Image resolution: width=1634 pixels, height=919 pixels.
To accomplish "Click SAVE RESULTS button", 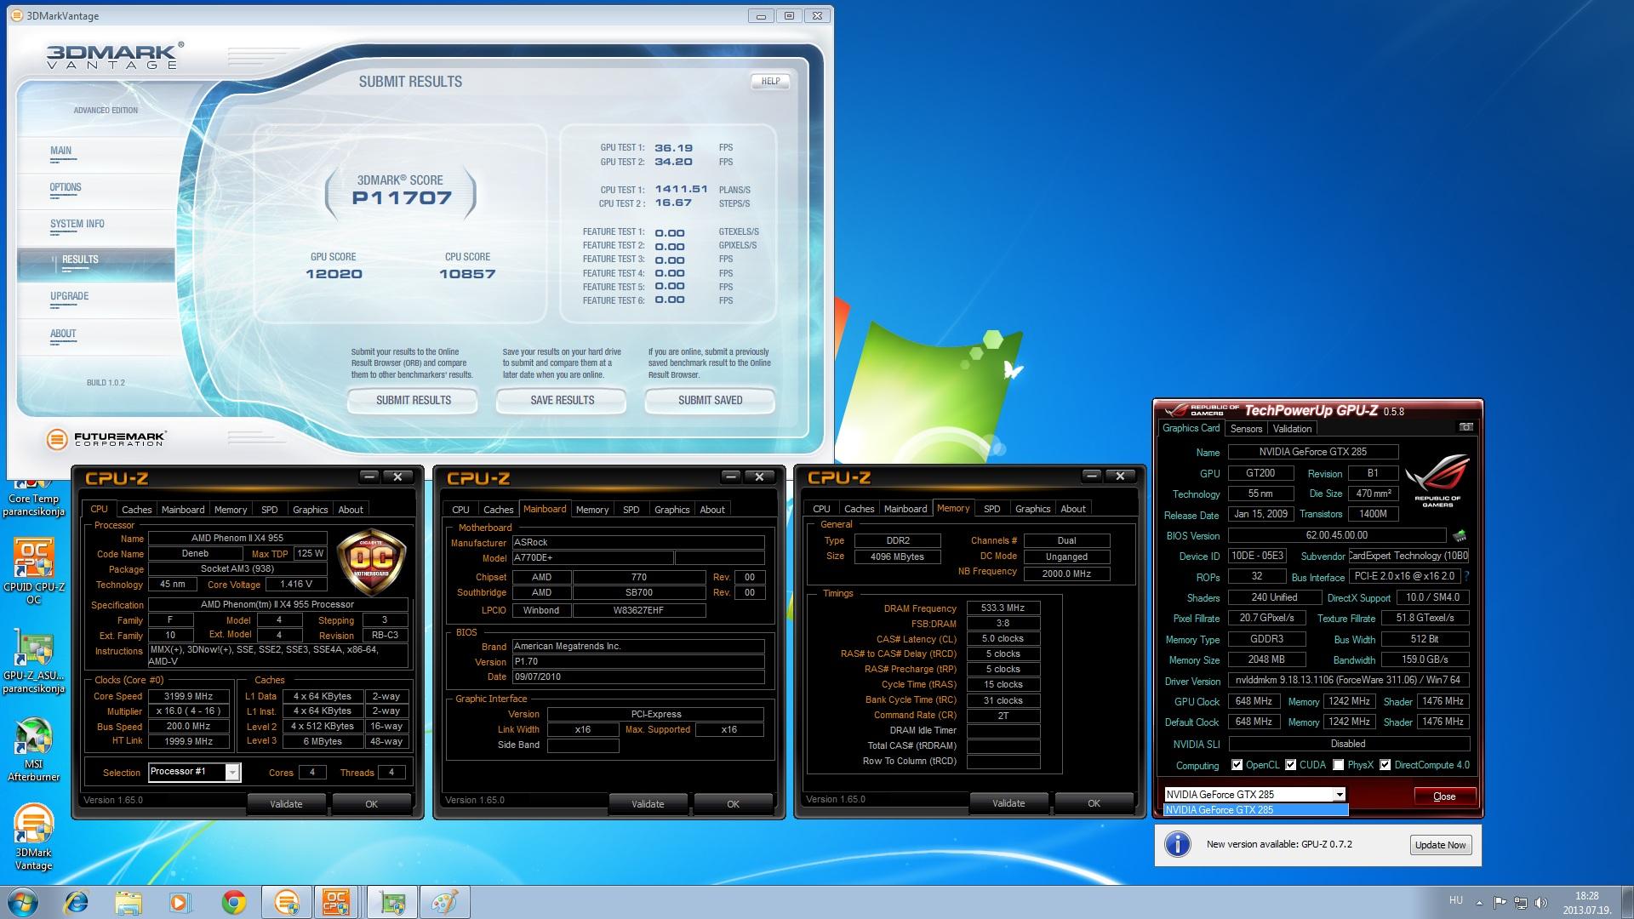I will click(x=562, y=400).
